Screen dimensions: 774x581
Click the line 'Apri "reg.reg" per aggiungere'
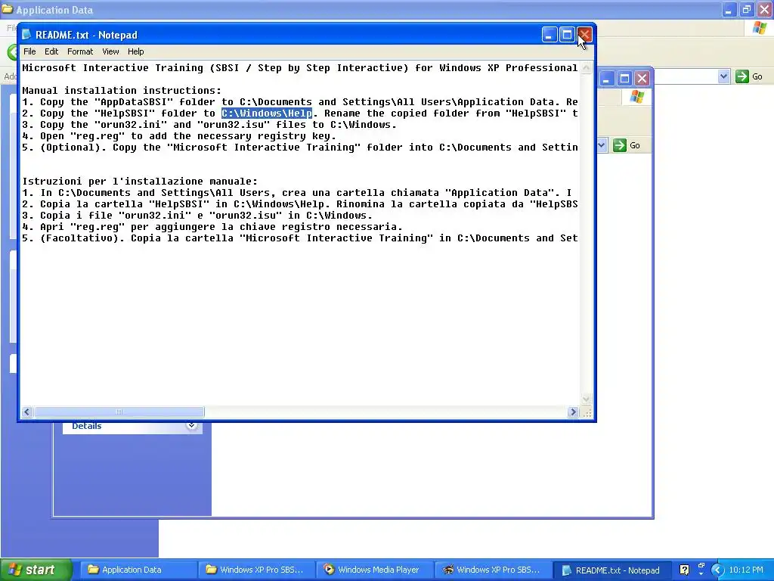tap(212, 227)
